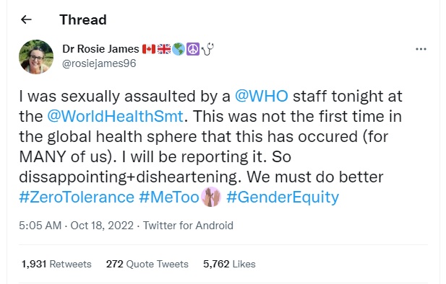Open the three-dot more options menu
The height and width of the screenshot is (284, 446).
pyautogui.click(x=421, y=49)
